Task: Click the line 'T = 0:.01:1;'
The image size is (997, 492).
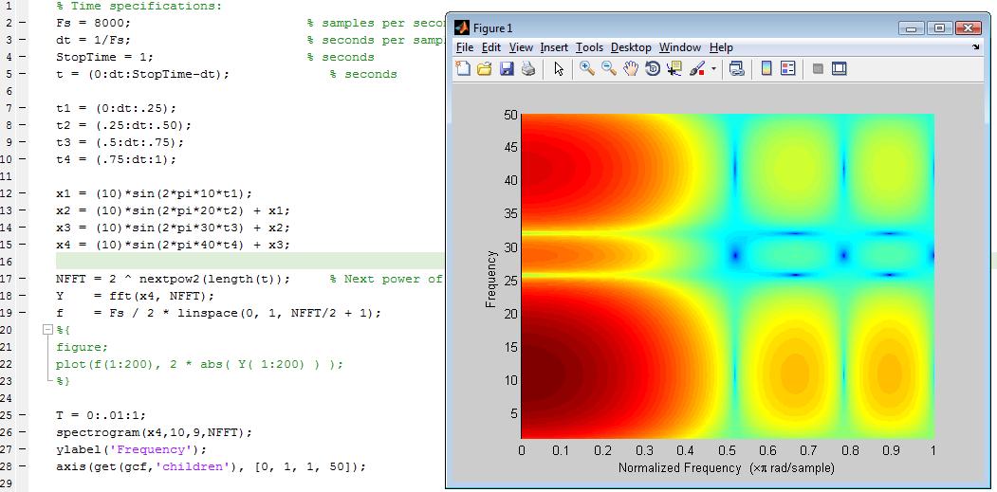Action: 101,415
